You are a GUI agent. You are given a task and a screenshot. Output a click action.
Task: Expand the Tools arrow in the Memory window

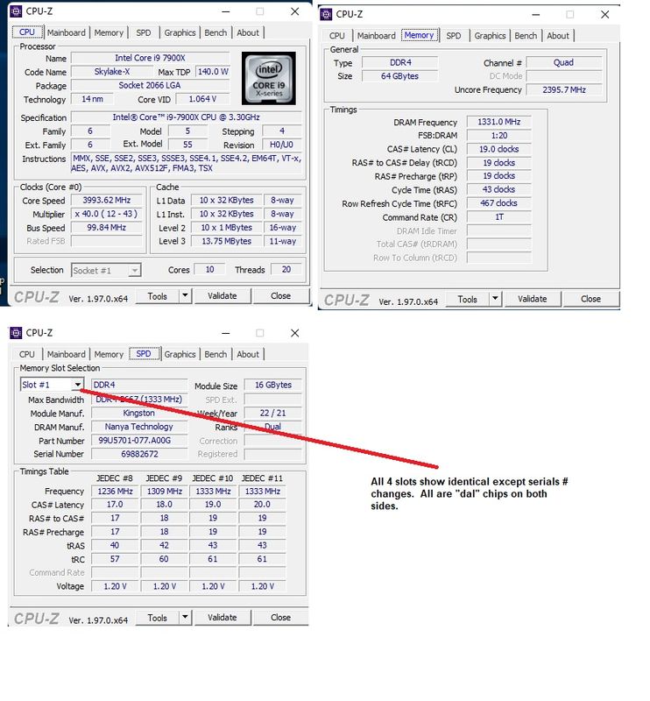(495, 299)
